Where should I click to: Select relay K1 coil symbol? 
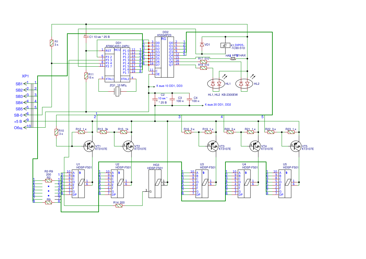(225, 45)
